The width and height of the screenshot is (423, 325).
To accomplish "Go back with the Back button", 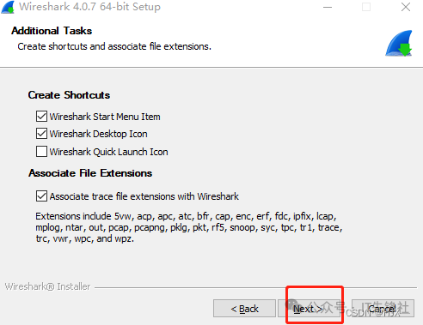I will tap(244, 309).
